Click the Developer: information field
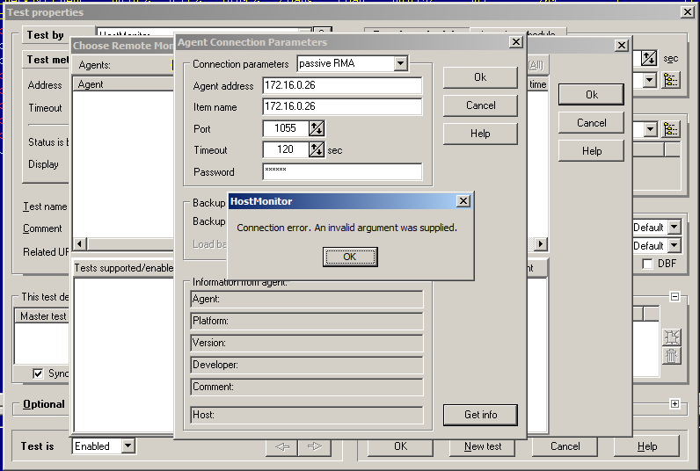700x471 pixels. click(307, 365)
